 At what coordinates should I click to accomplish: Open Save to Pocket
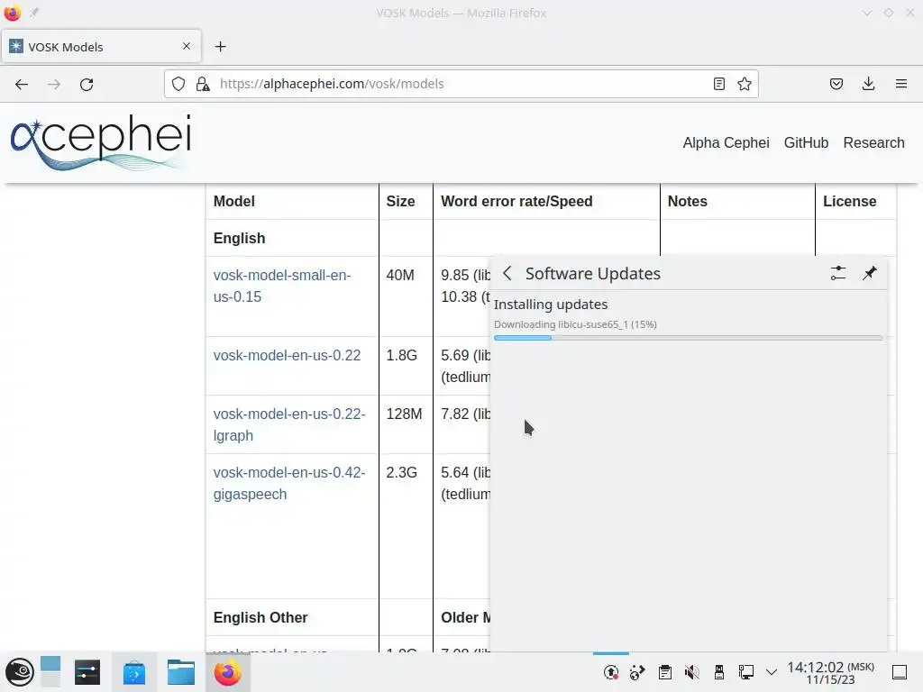click(x=836, y=84)
